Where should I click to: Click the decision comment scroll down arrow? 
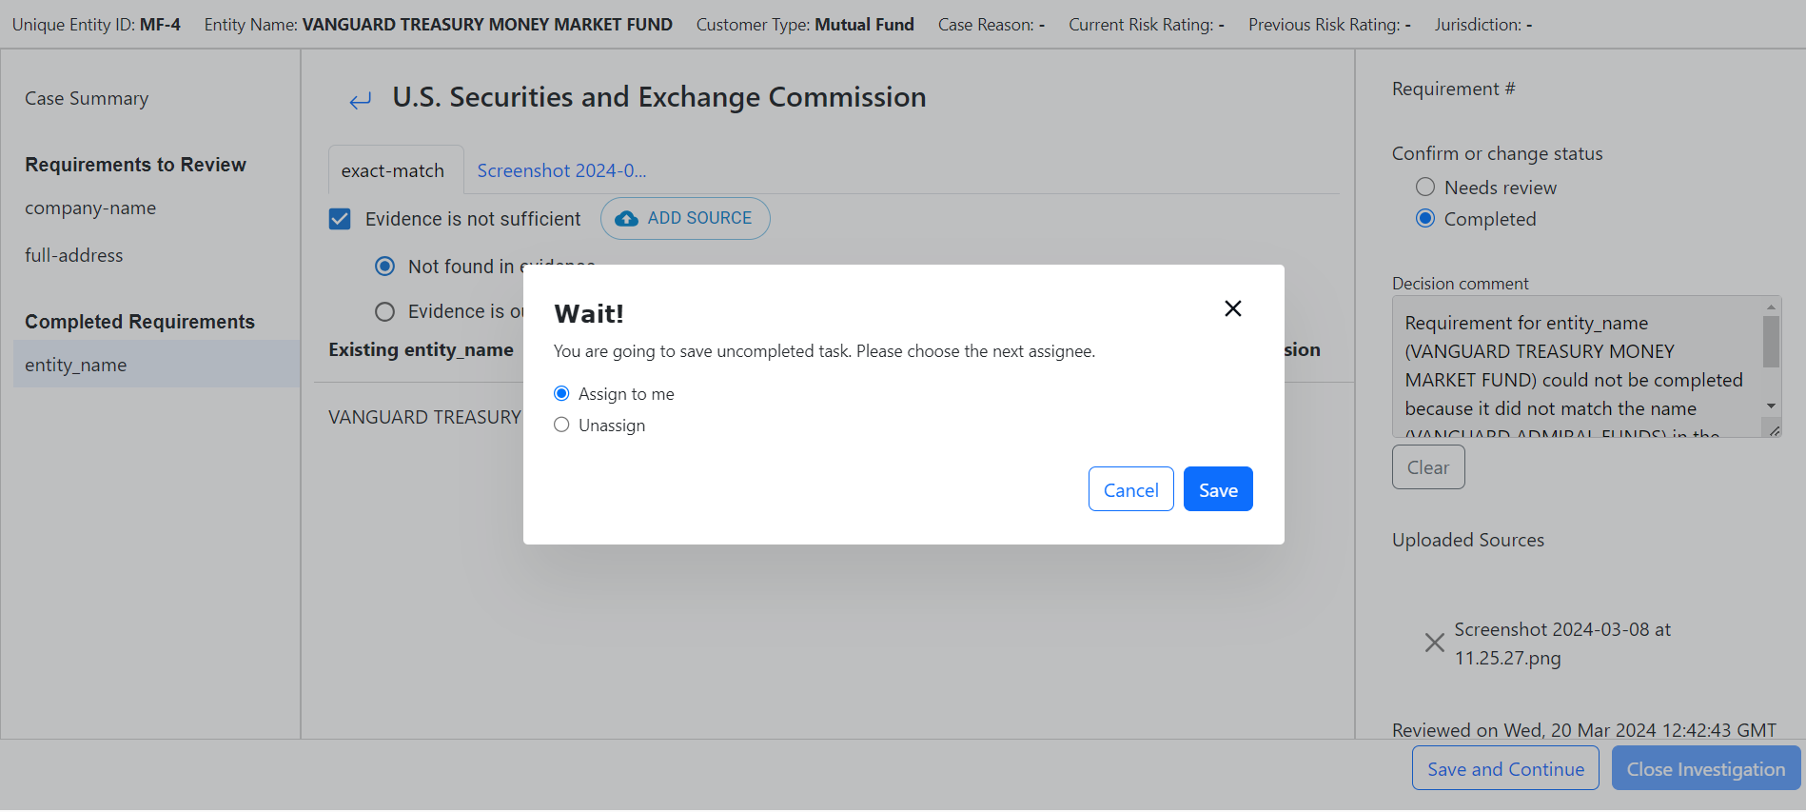point(1771,406)
